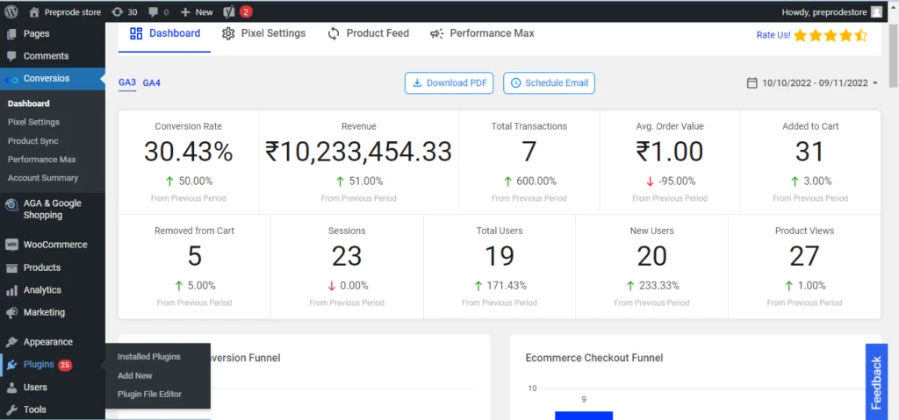899x420 pixels.
Task: Open the date range dropdown arrow
Action: 875,83
